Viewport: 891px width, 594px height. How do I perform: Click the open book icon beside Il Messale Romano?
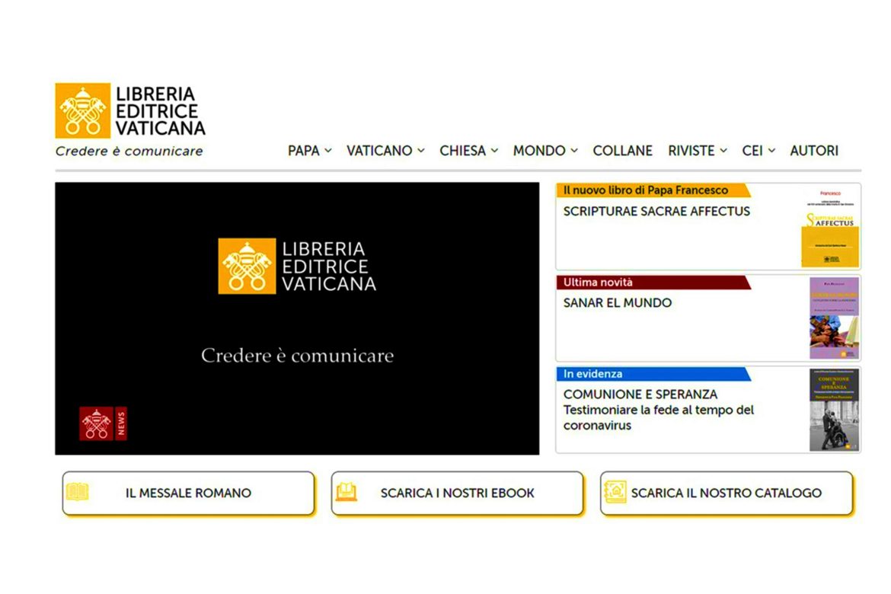77,492
